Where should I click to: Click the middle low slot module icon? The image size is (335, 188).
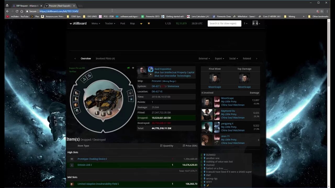point(103,114)
